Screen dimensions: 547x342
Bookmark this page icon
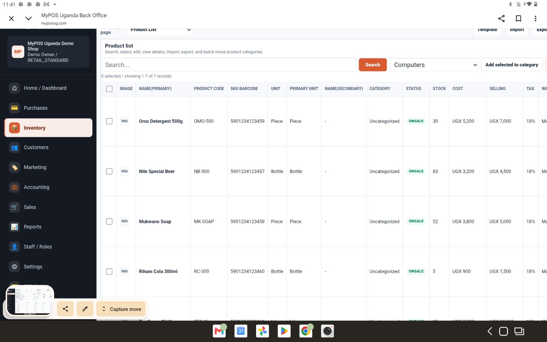coord(518,18)
